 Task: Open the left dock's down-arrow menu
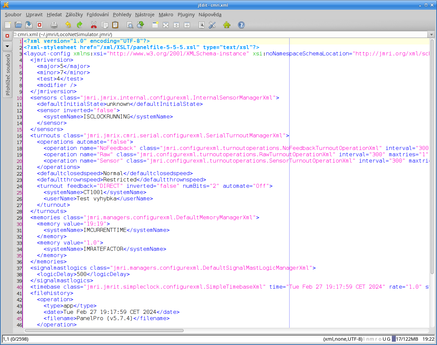[7, 46]
